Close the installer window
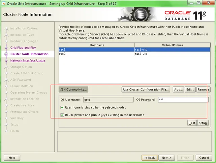 coord(209,3)
